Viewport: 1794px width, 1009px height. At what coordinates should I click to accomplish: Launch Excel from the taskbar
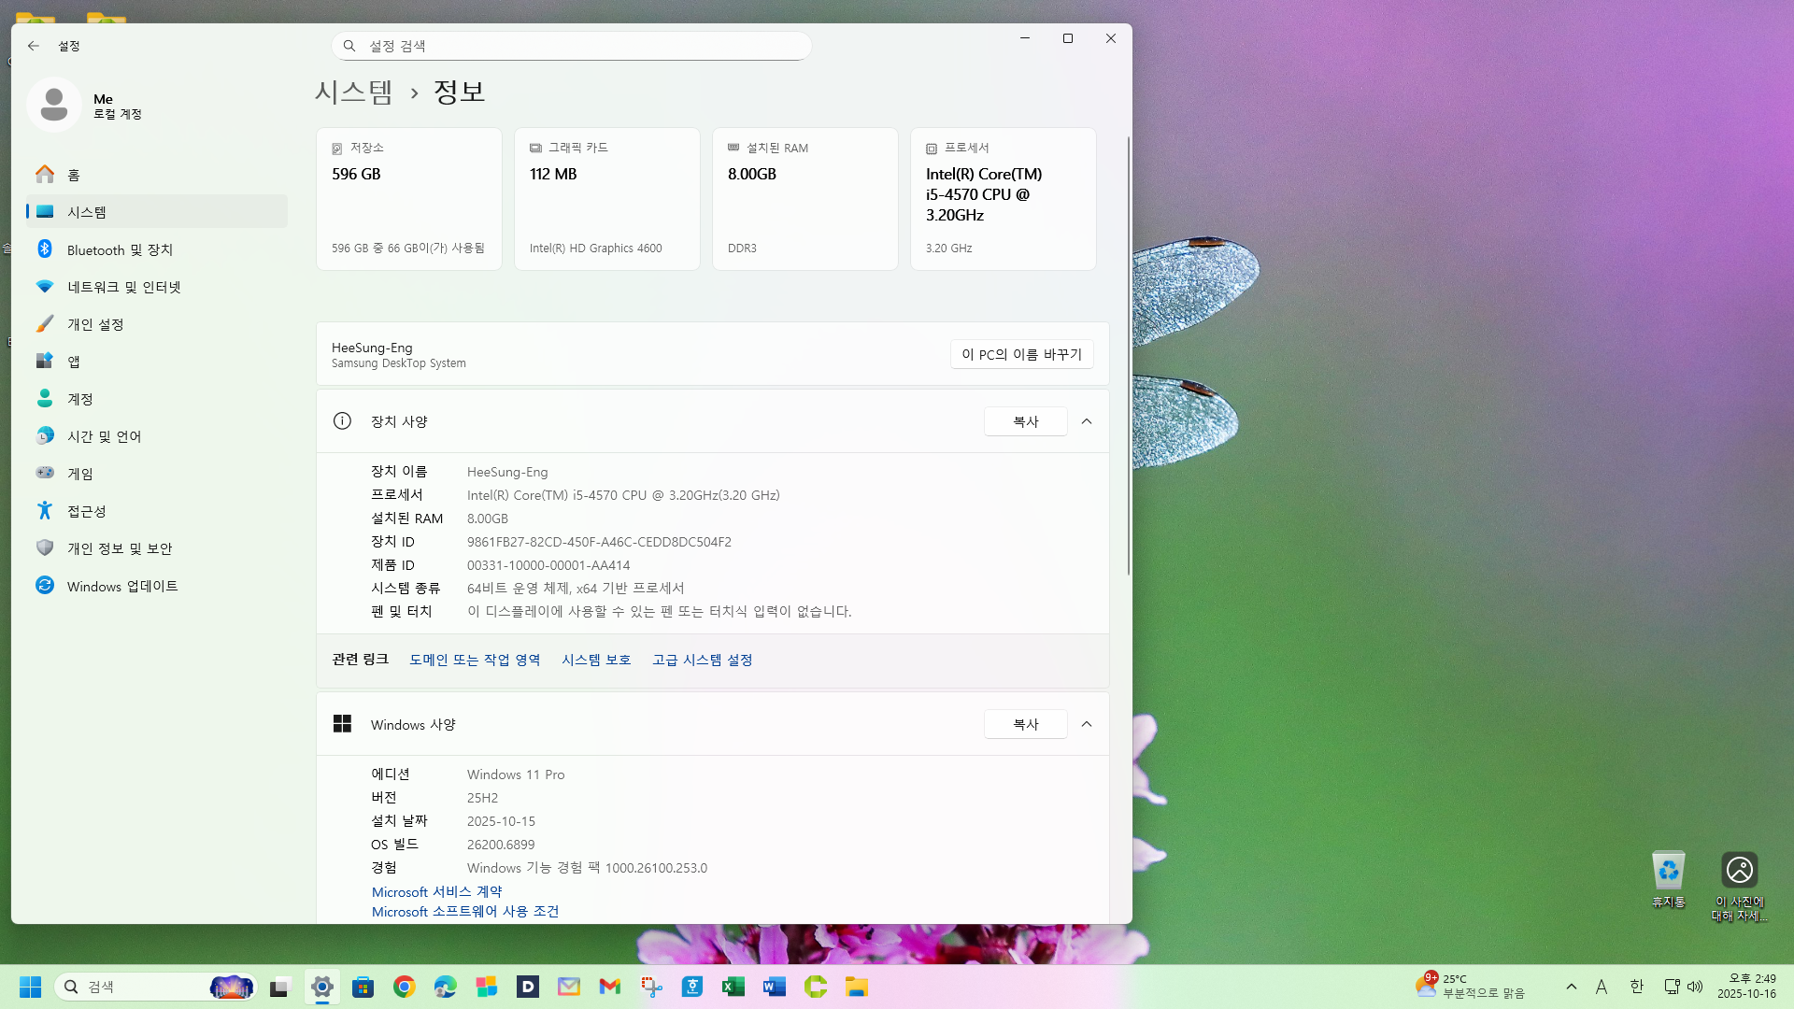(x=733, y=987)
